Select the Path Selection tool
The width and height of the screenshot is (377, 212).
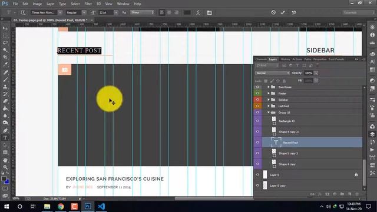pos(5,145)
